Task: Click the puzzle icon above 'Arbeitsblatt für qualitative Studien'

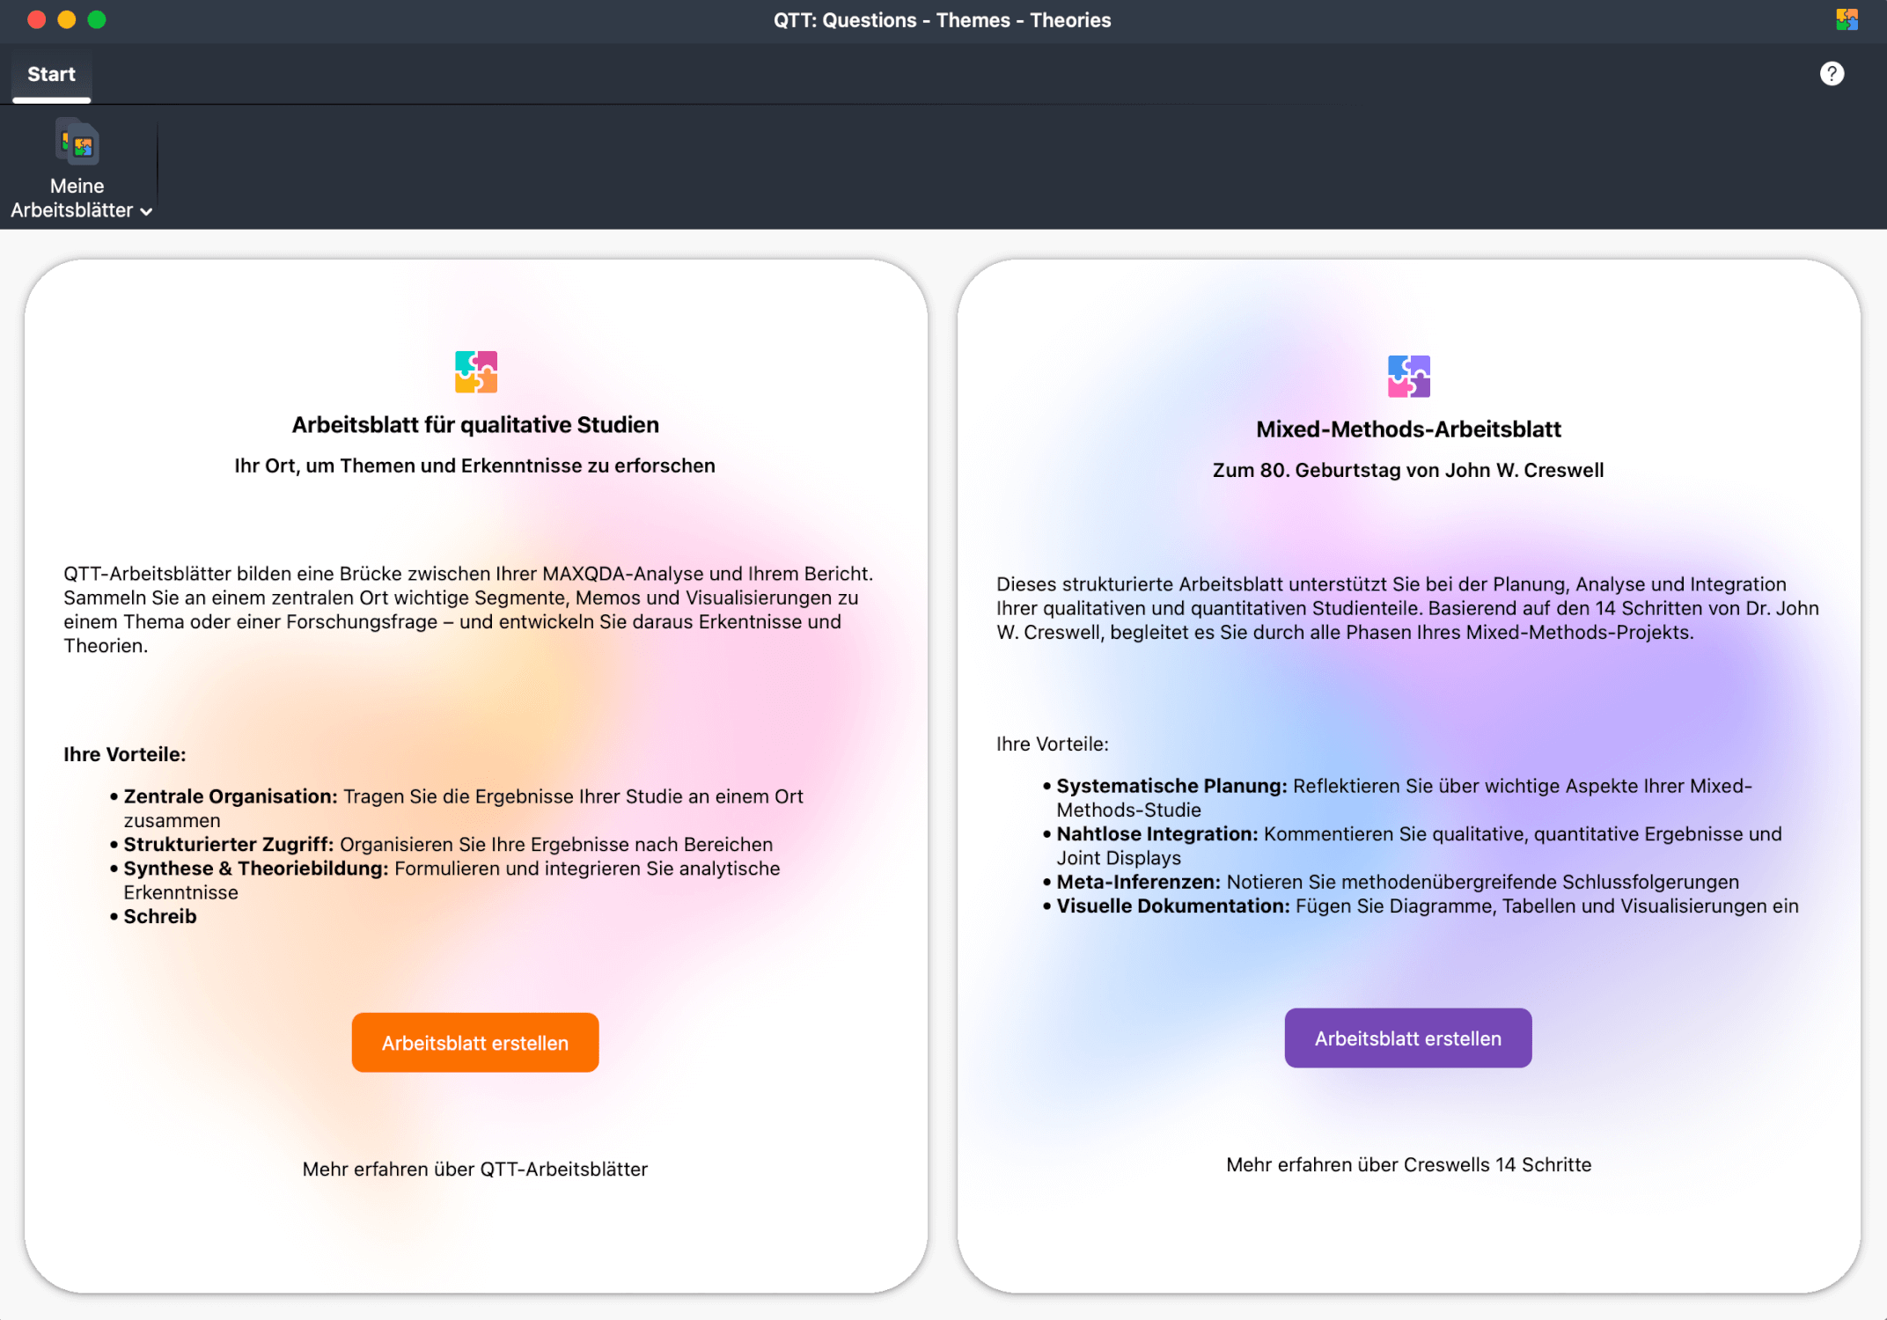Action: point(474,370)
